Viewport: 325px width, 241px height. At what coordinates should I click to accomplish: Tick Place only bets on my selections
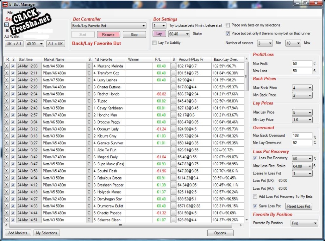point(228,25)
